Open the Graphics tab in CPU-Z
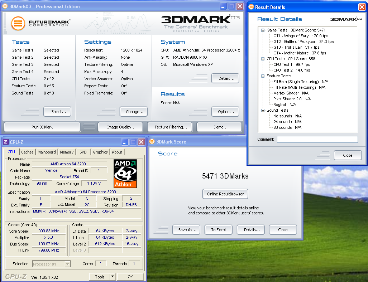This screenshot has width=368, height=282. coord(100,152)
